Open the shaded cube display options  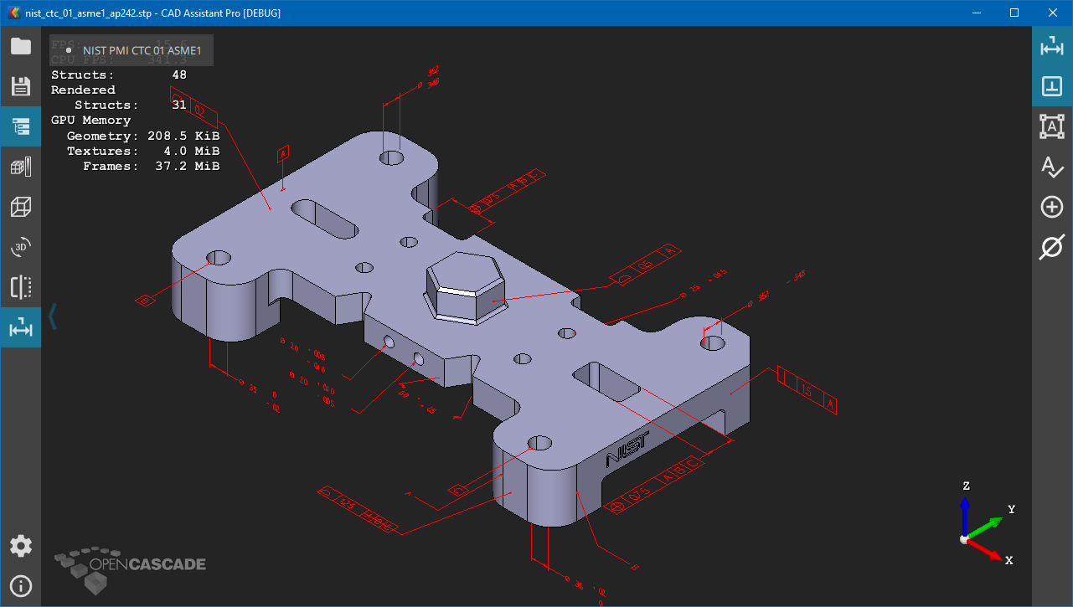pyautogui.click(x=20, y=167)
